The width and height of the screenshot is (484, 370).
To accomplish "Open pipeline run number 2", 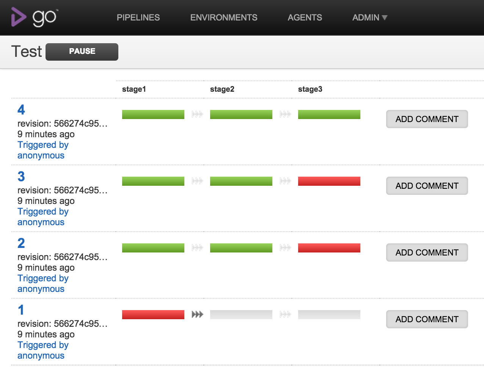I will pyautogui.click(x=21, y=243).
